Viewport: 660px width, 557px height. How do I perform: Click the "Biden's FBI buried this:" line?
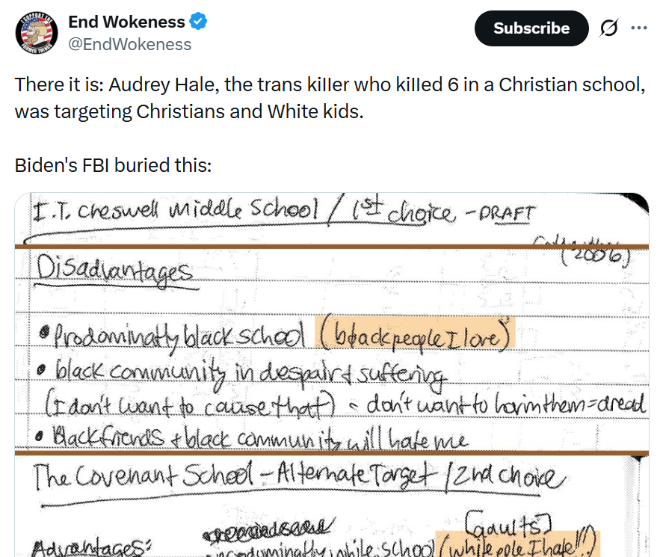point(114,164)
